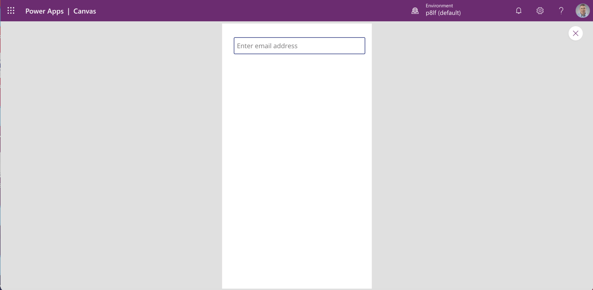Open the user account avatar

coord(583,11)
